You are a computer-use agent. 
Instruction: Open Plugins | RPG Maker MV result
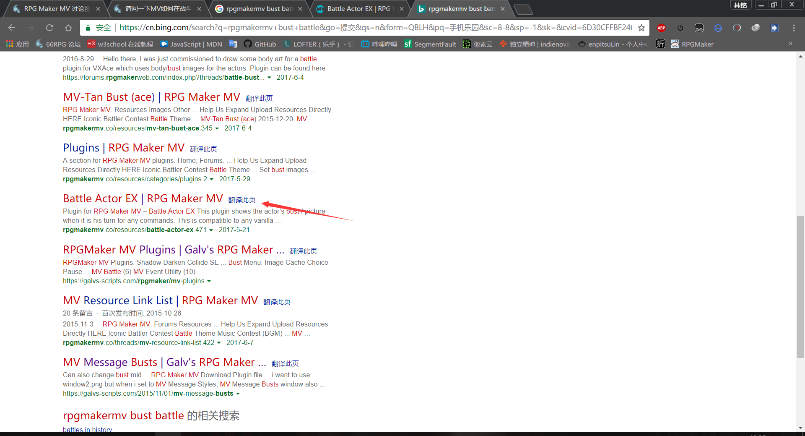(x=124, y=148)
